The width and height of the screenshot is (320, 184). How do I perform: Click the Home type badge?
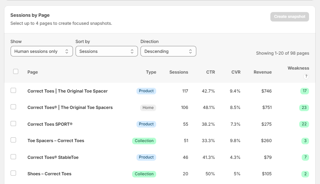coord(148,107)
